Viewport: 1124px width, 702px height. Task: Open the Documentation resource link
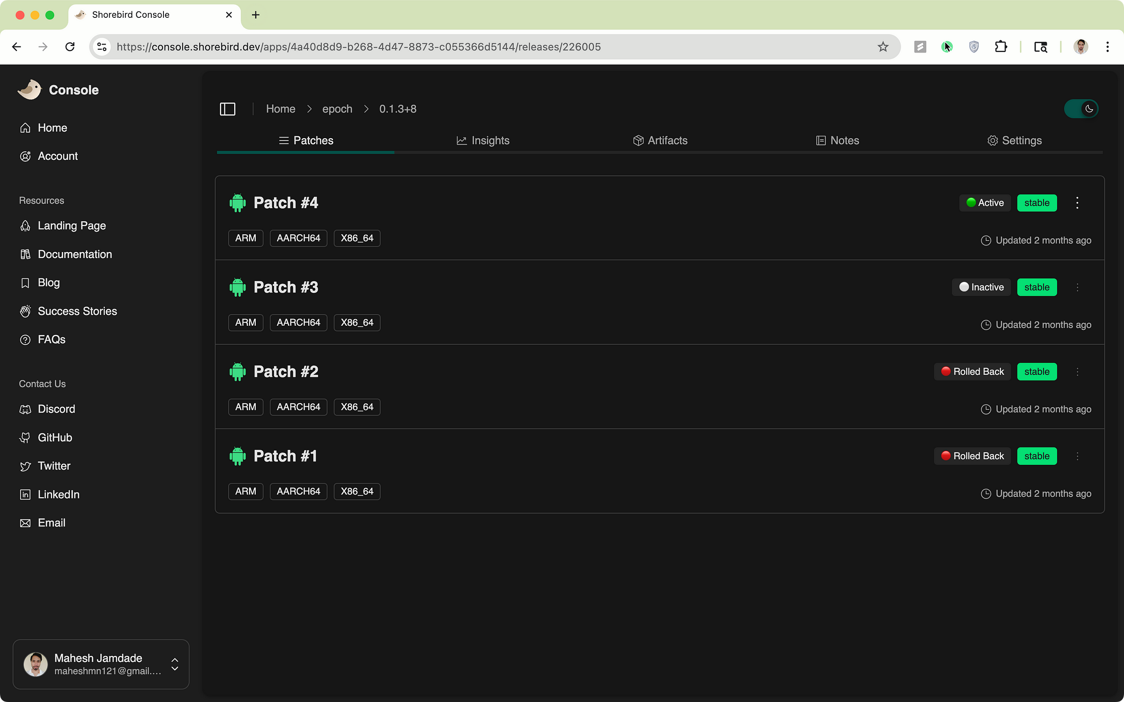(74, 254)
